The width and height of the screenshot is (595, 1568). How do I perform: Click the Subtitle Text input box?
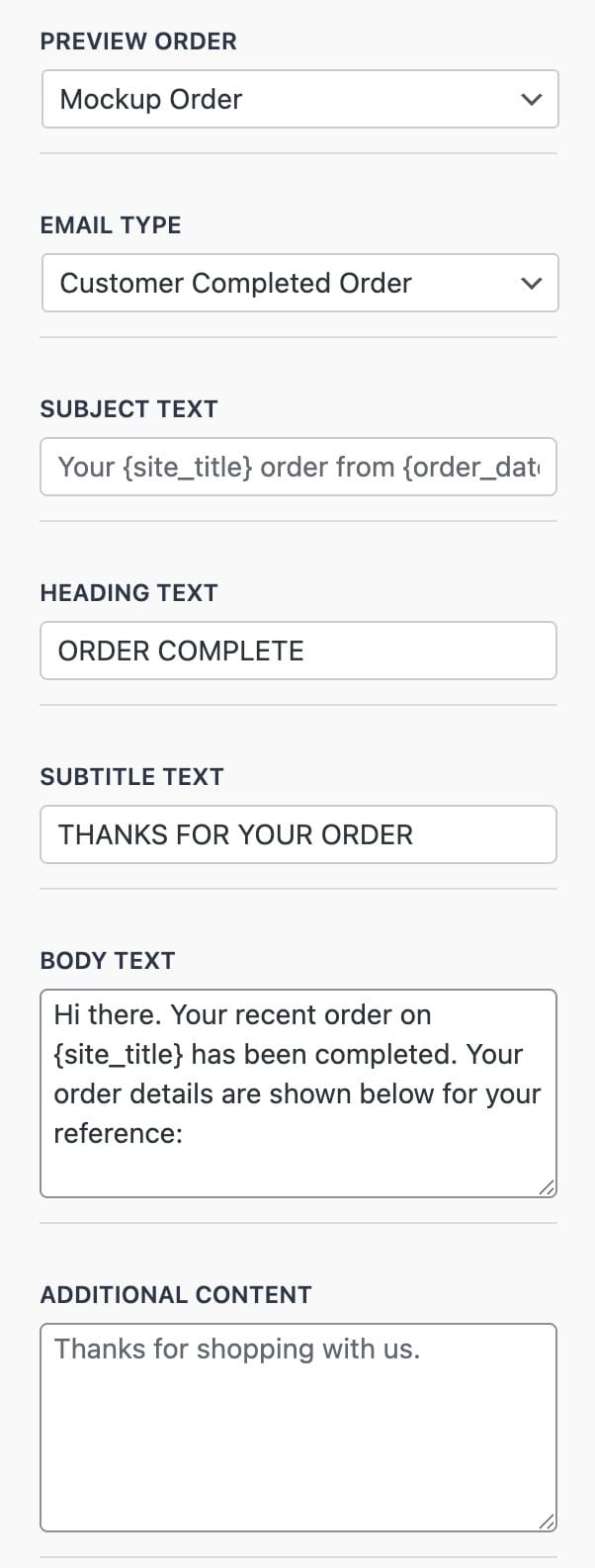click(297, 834)
